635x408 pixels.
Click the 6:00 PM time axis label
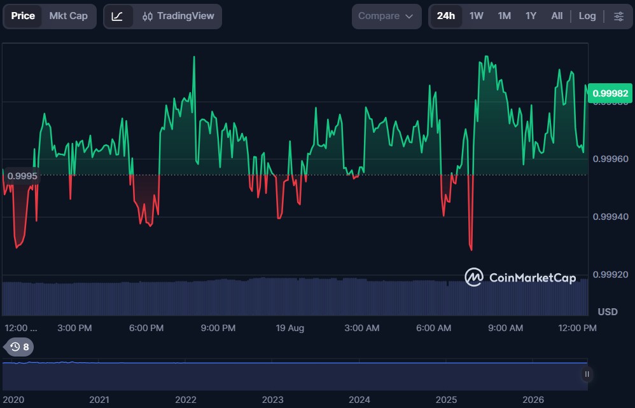click(x=146, y=328)
